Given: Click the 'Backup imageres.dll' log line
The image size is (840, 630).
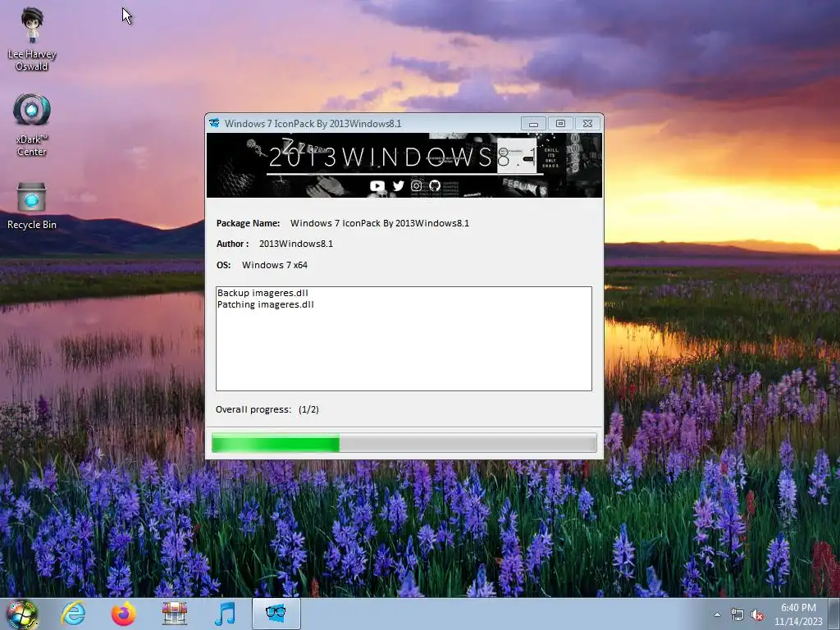Looking at the screenshot, I should coord(262,293).
